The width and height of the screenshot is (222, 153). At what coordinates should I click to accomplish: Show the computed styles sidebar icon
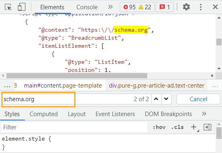pos(208,127)
